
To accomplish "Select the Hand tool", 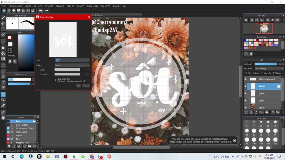I will tap(3, 118).
